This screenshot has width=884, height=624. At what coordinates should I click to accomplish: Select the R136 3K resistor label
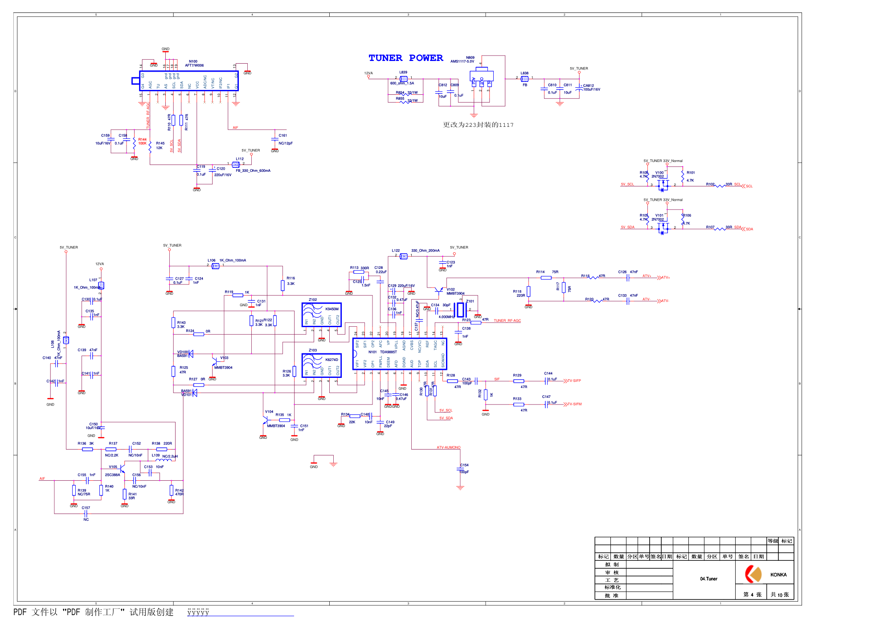(86, 444)
